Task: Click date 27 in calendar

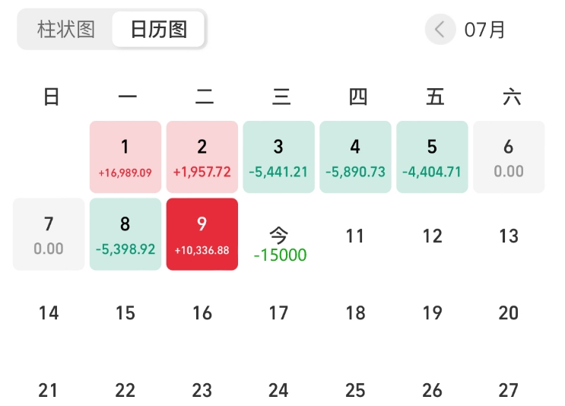Action: (x=509, y=391)
